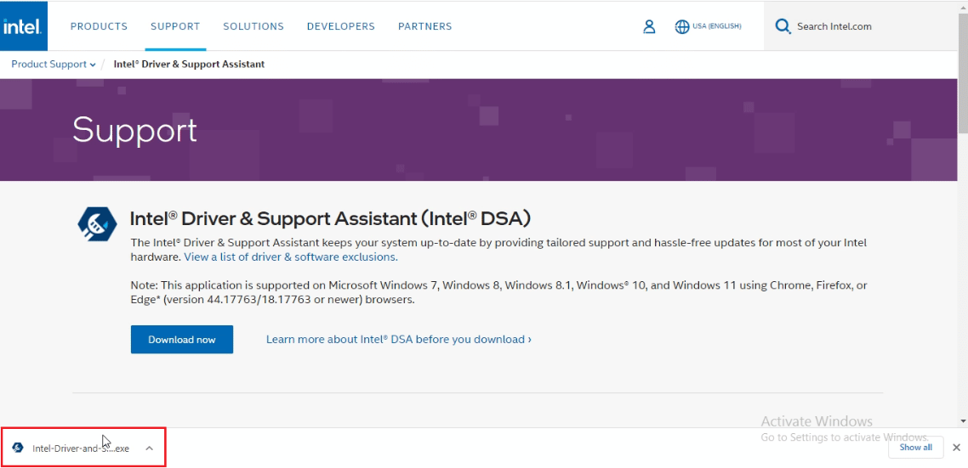Screen dimensions: 968x468
Task: Open Learn more about Intel DSA link
Action: (x=399, y=339)
